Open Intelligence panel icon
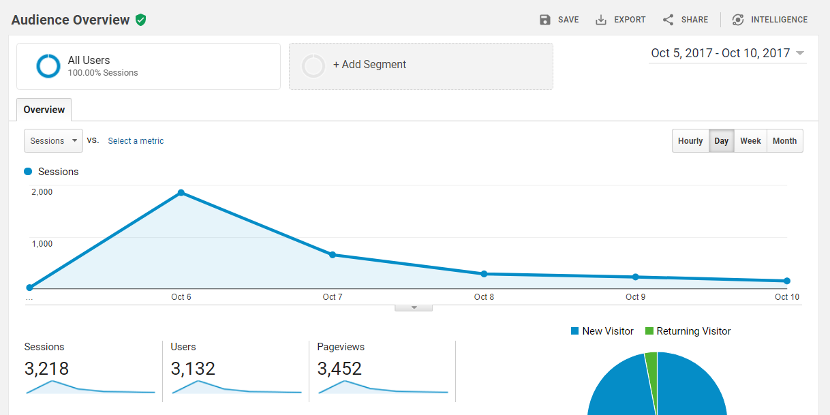This screenshot has height=415, width=830. point(738,20)
